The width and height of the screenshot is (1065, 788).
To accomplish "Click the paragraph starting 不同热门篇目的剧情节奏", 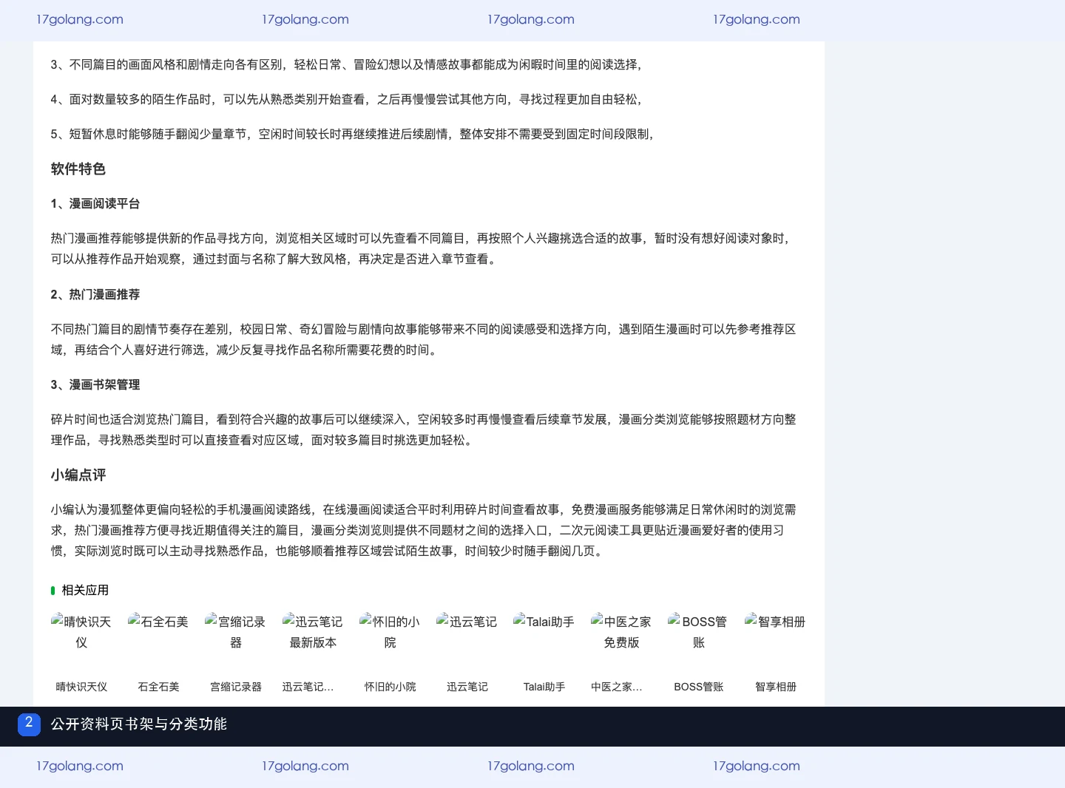I will click(x=423, y=339).
